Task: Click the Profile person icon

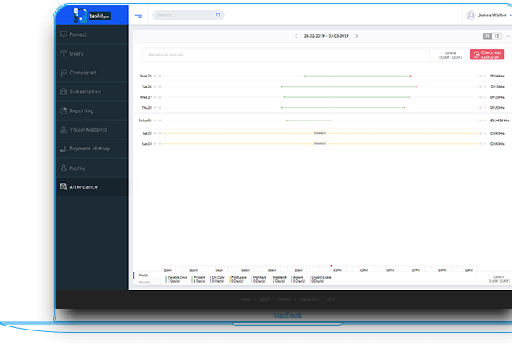Action: tap(64, 168)
